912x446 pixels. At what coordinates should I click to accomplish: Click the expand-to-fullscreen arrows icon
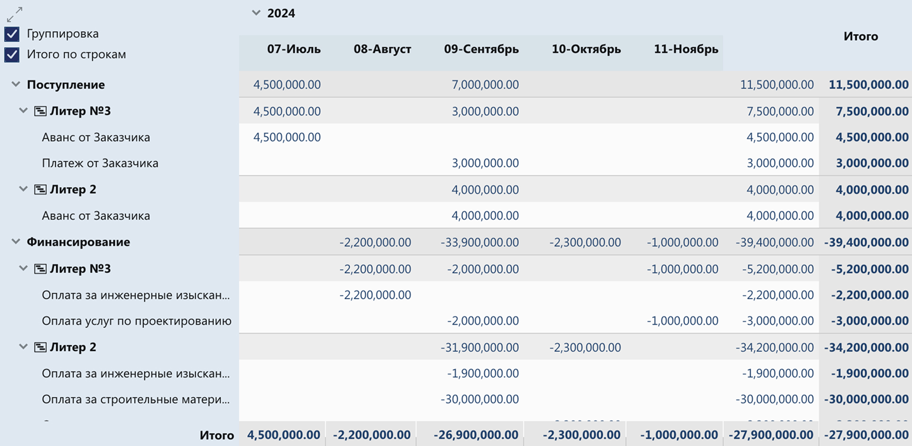pyautogui.click(x=15, y=14)
